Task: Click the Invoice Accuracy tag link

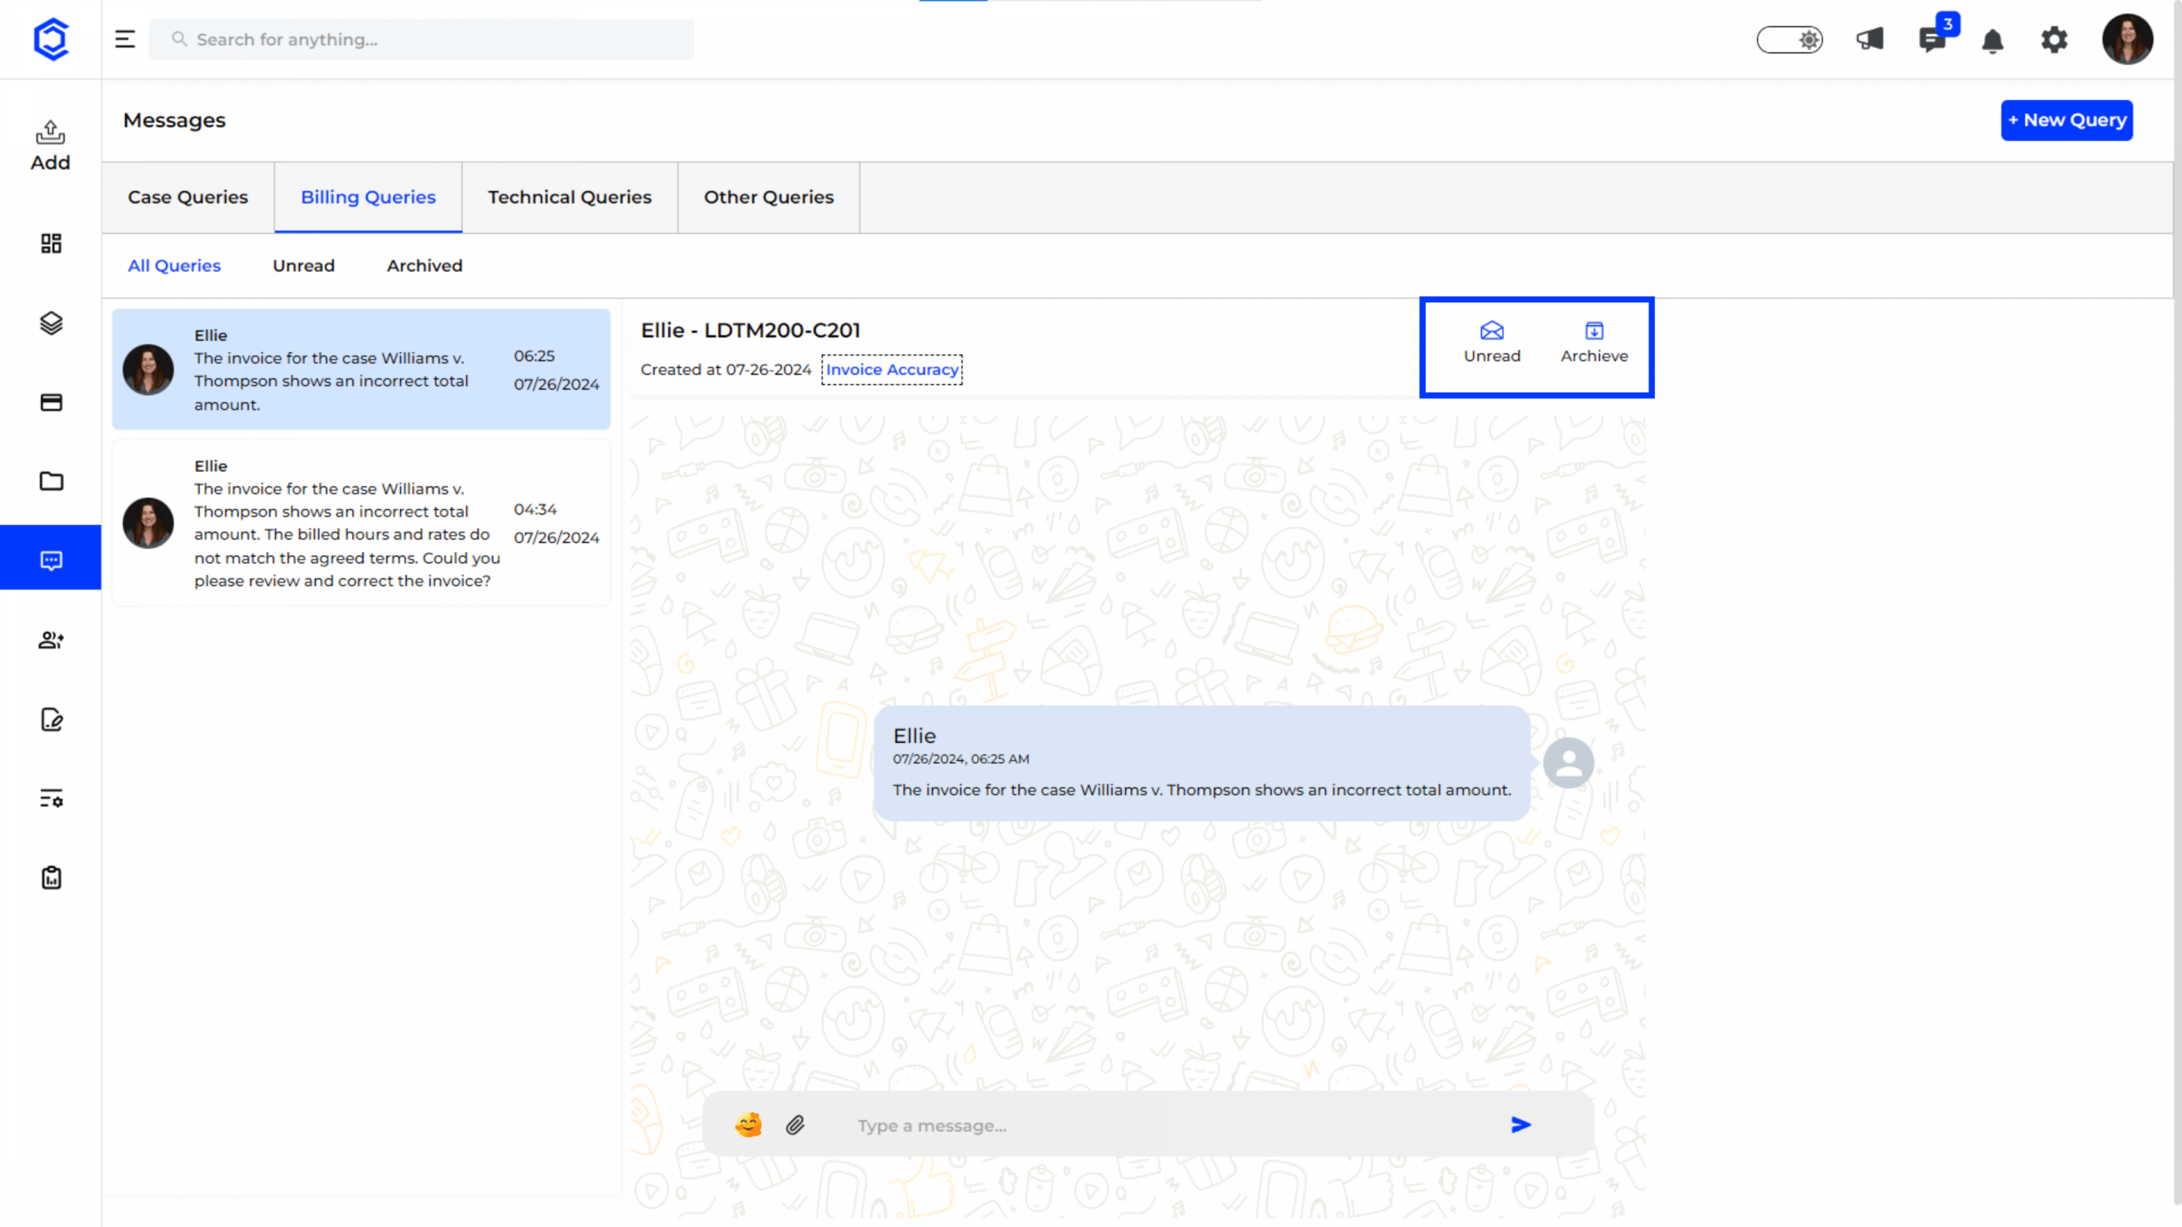Action: coord(891,369)
